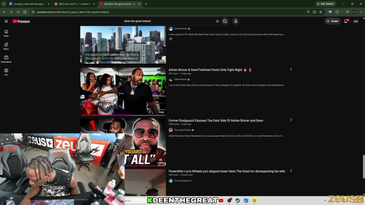Open Former Bodyguard Exposes The Dark Side video title

(216, 120)
